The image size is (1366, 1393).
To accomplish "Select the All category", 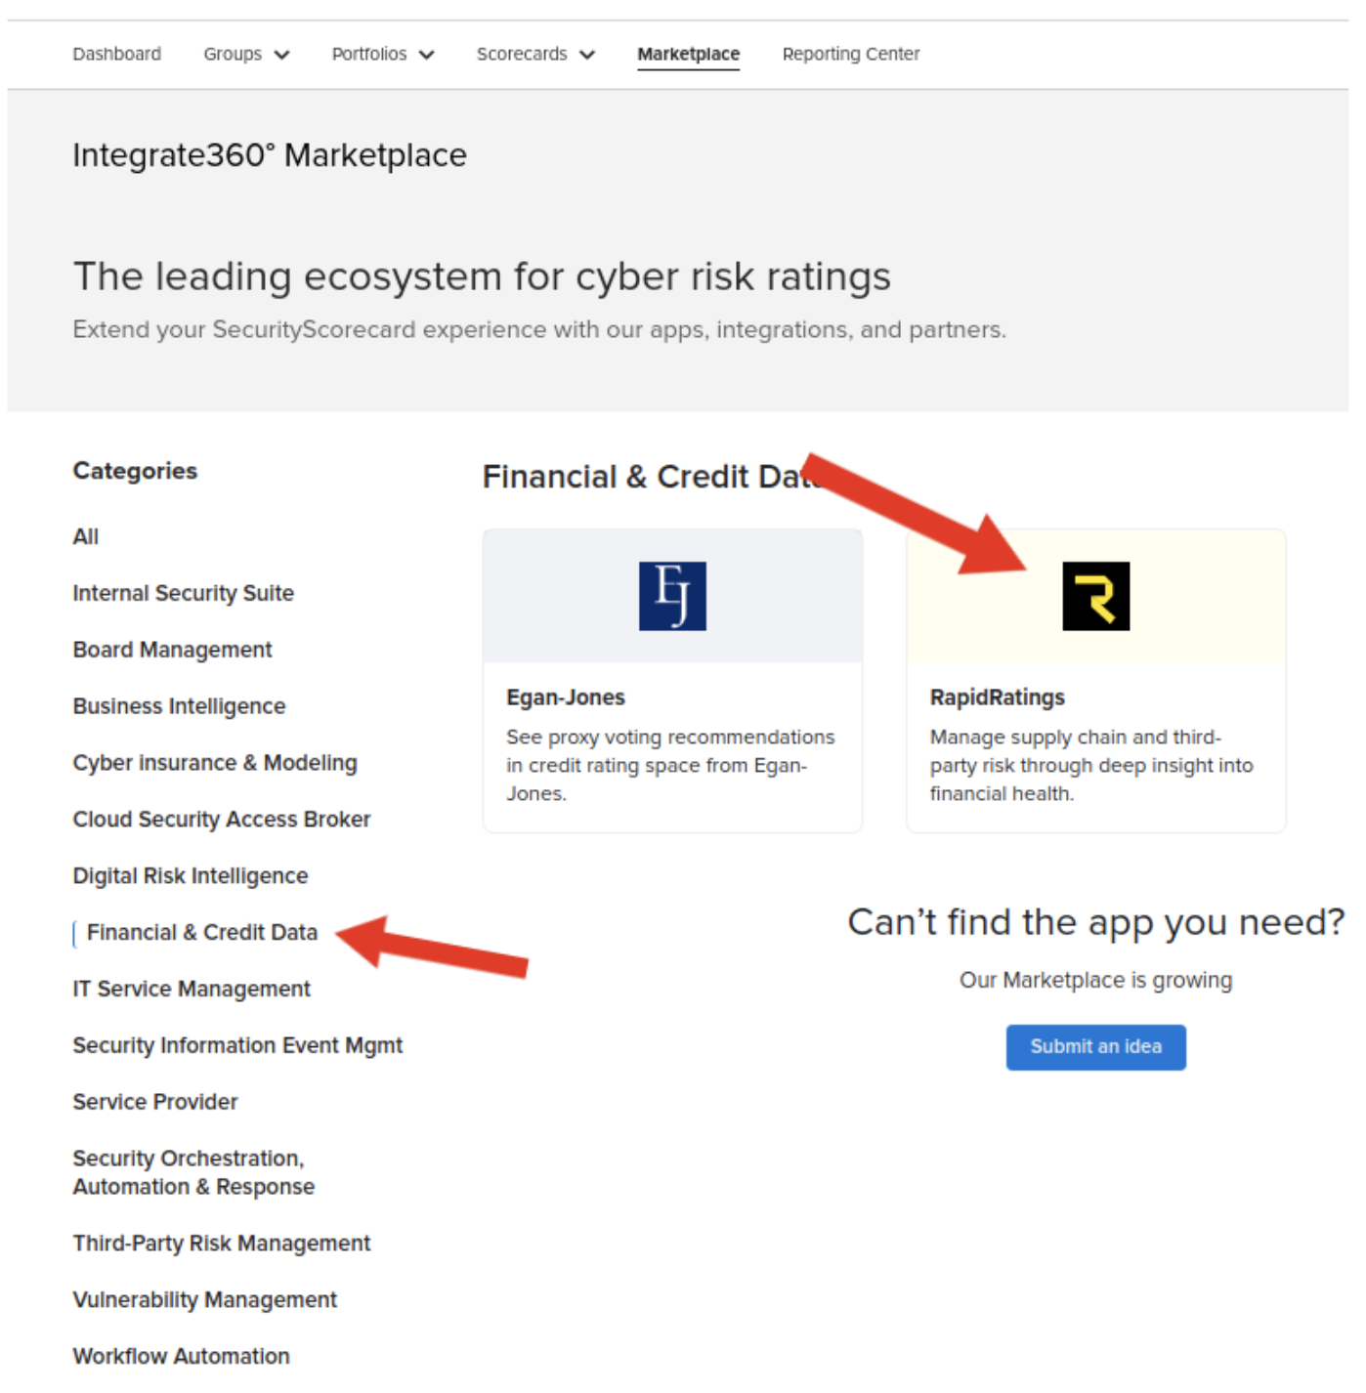I will point(86,536).
